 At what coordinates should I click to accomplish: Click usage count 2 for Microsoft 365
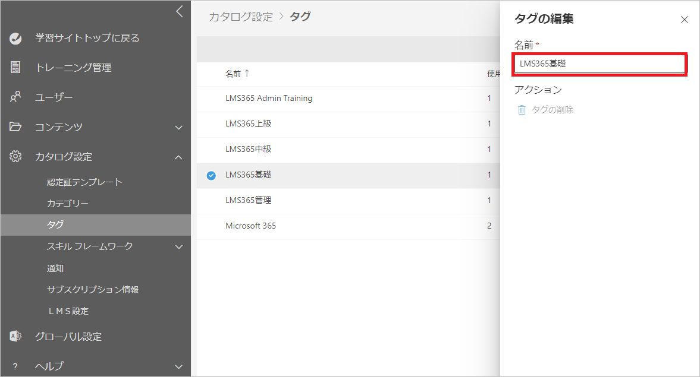pos(489,226)
